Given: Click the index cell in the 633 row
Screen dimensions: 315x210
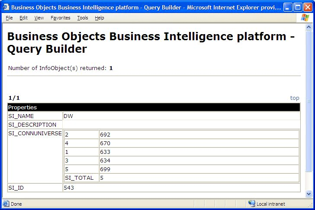Looking at the screenshot, I should [81, 152].
